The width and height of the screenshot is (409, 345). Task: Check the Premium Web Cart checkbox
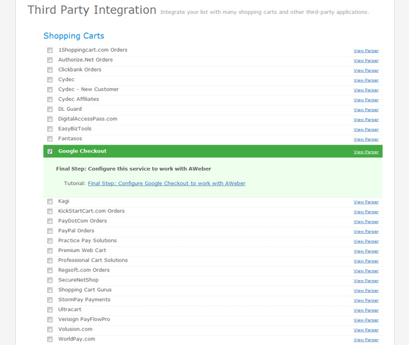(x=50, y=251)
